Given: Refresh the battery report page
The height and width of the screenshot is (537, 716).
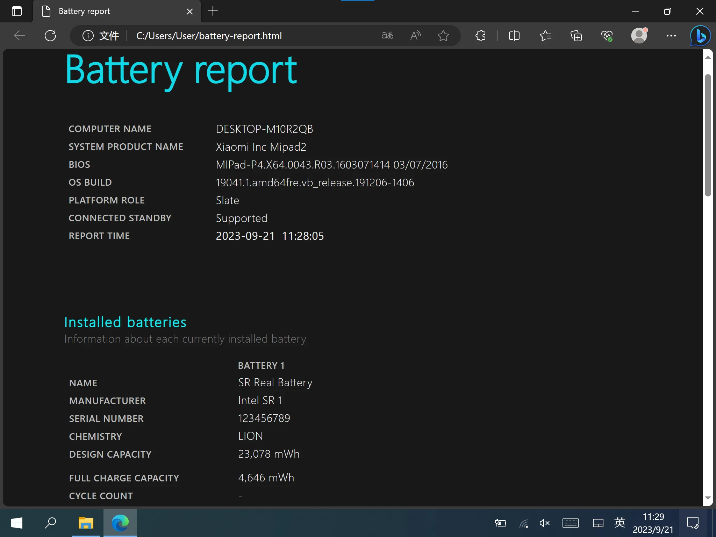Looking at the screenshot, I should (x=50, y=35).
